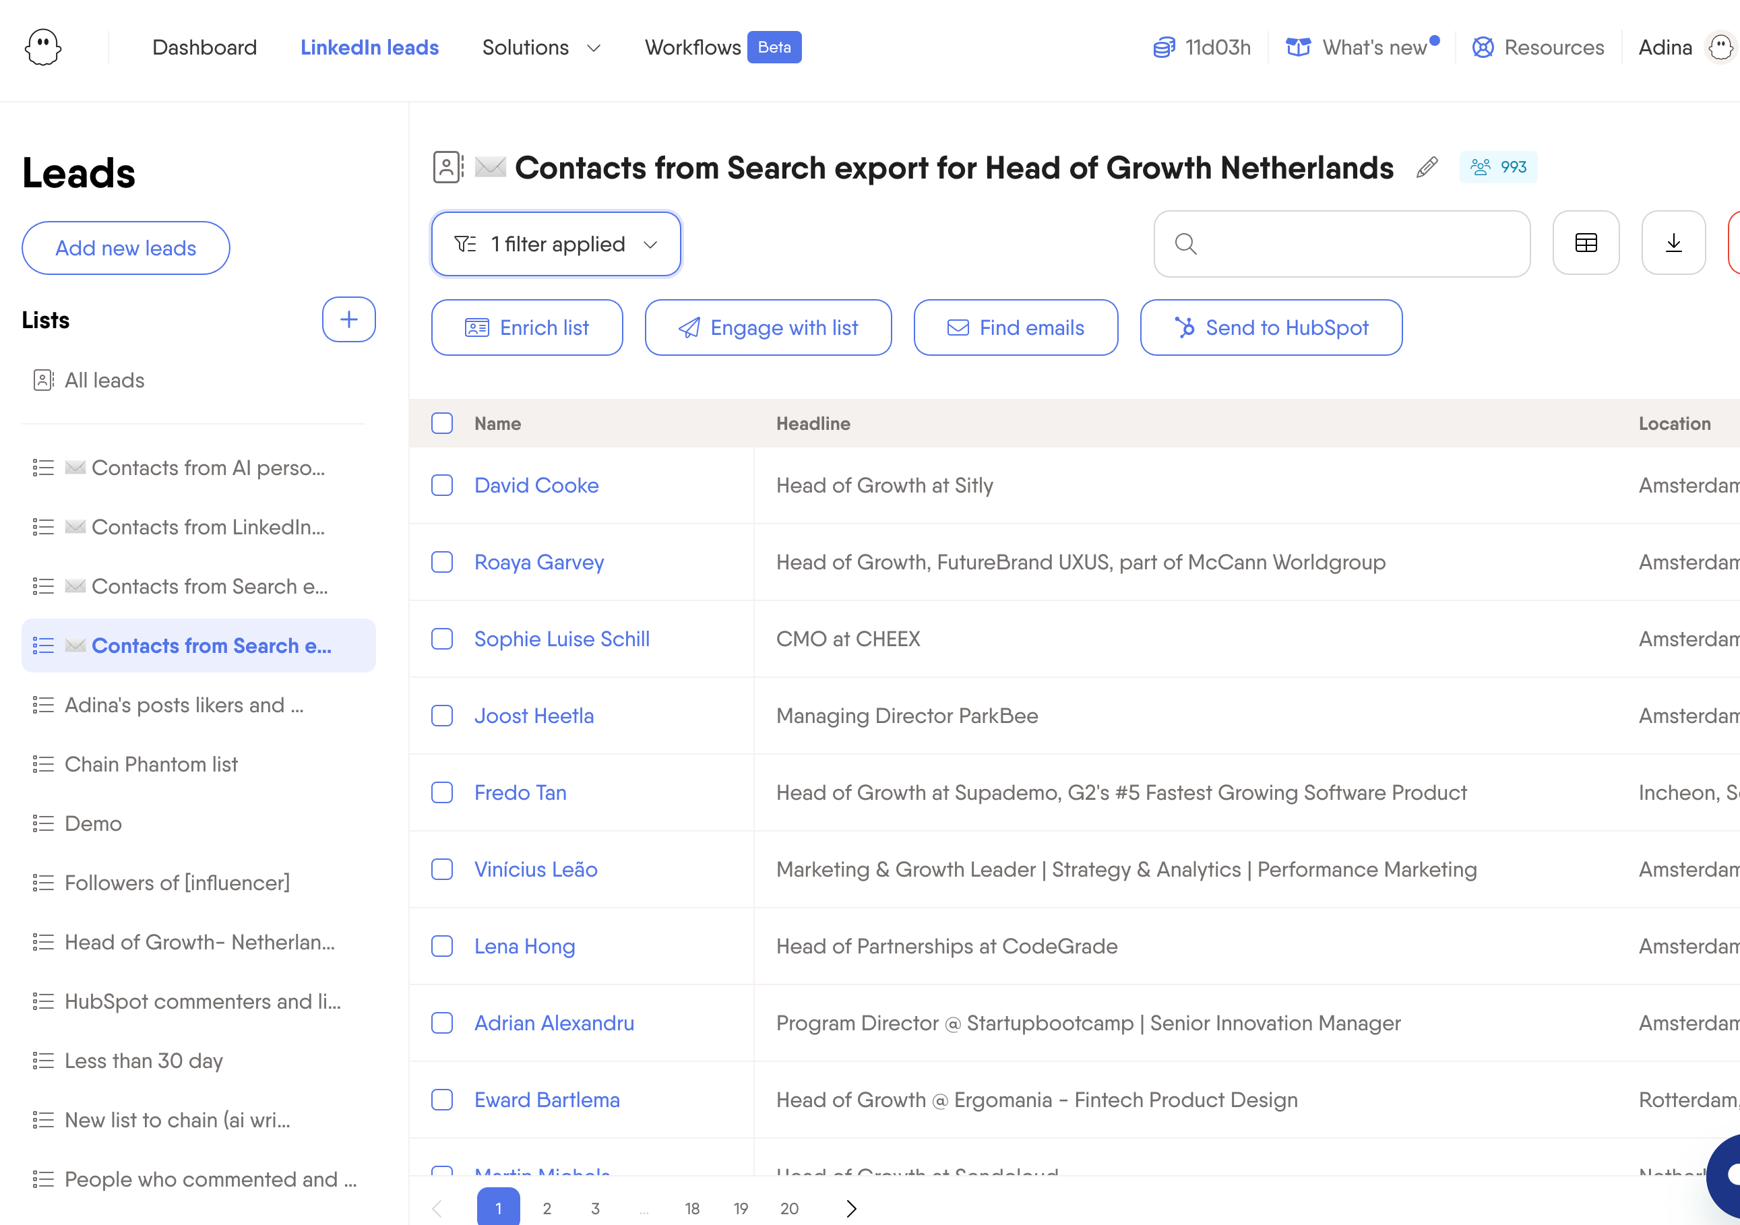Viewport: 1740px width, 1225px height.
Task: Expand the 1 filter applied dropdown
Action: (x=555, y=244)
